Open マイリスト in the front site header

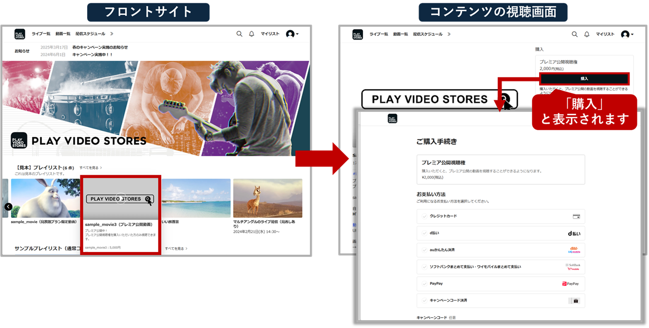tap(270, 34)
